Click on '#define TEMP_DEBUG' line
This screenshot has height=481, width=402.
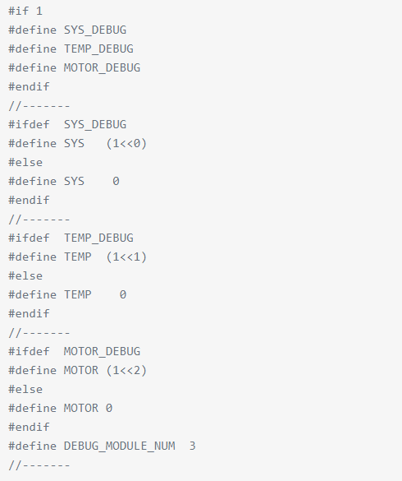[71, 49]
